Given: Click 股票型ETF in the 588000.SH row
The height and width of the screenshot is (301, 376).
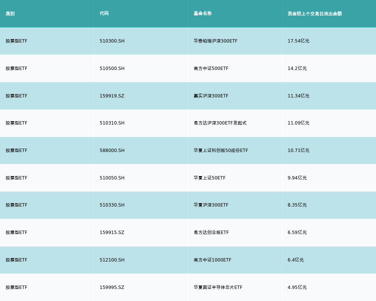Looking at the screenshot, I should 17,150.
